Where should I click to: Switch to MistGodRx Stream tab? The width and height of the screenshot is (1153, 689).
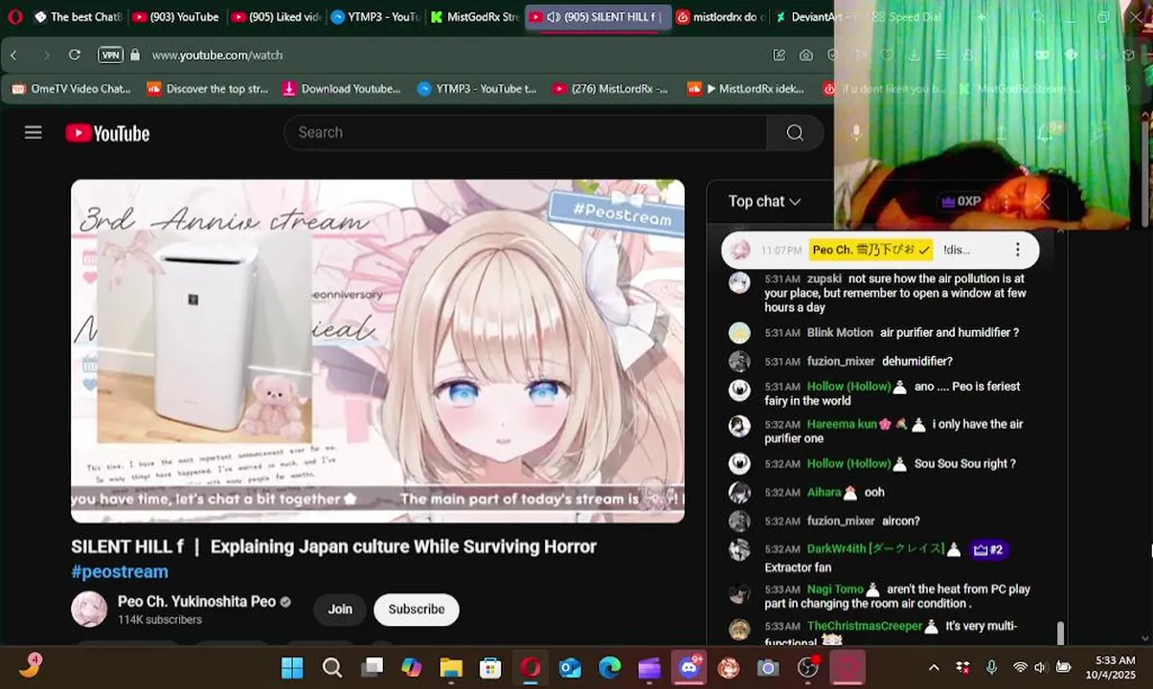point(474,17)
